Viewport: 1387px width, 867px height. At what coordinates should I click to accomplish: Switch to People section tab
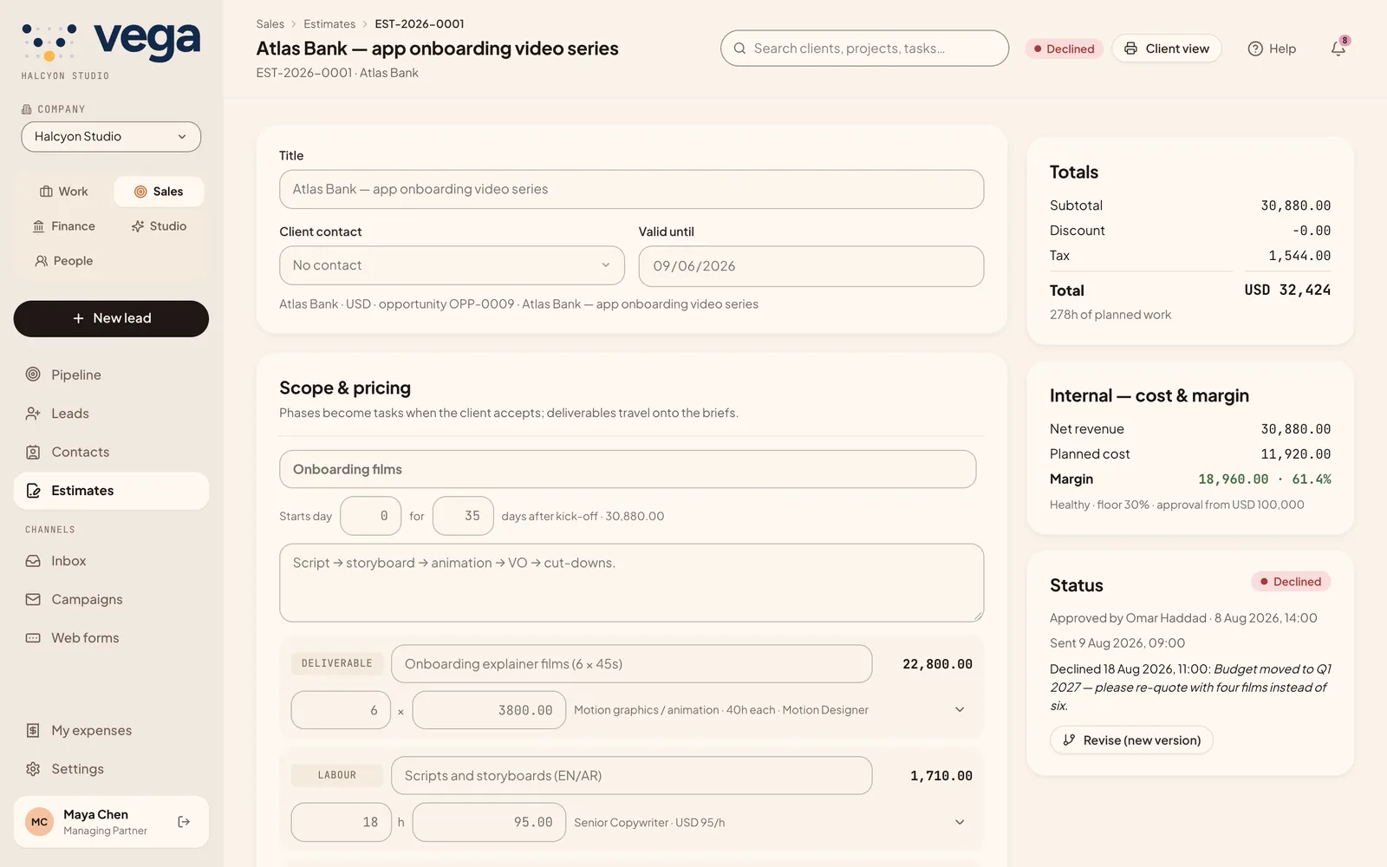point(63,261)
